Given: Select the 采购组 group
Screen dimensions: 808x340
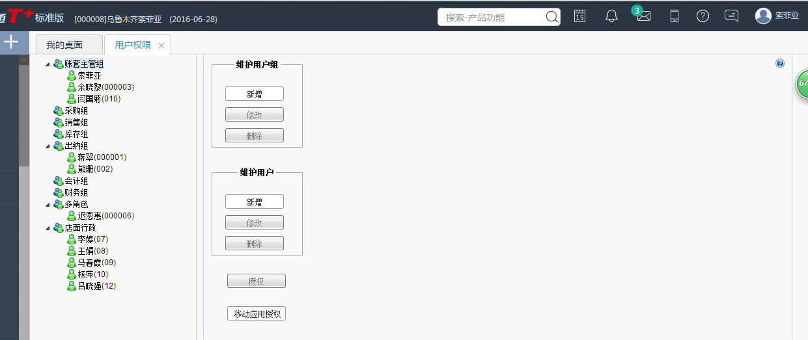Looking at the screenshot, I should pos(76,111).
